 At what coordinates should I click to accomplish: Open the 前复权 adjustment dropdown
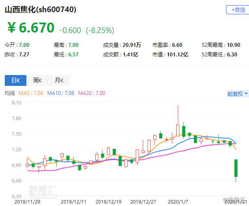pos(238,94)
